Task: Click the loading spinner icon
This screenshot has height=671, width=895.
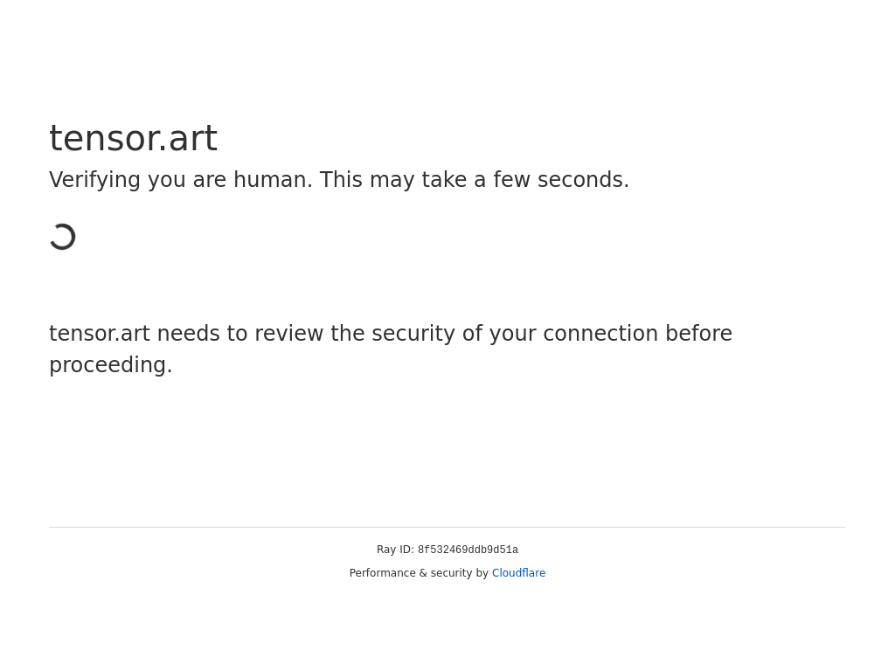Action: (63, 237)
